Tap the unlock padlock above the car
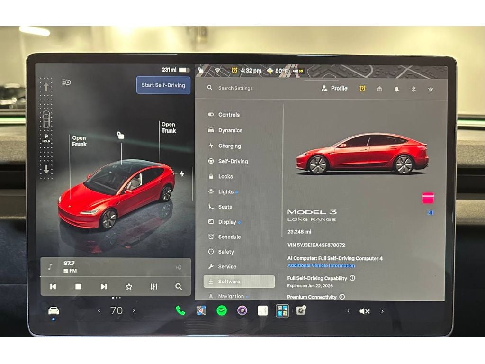Image resolution: width=485 pixels, height=364 pixels. (x=120, y=135)
